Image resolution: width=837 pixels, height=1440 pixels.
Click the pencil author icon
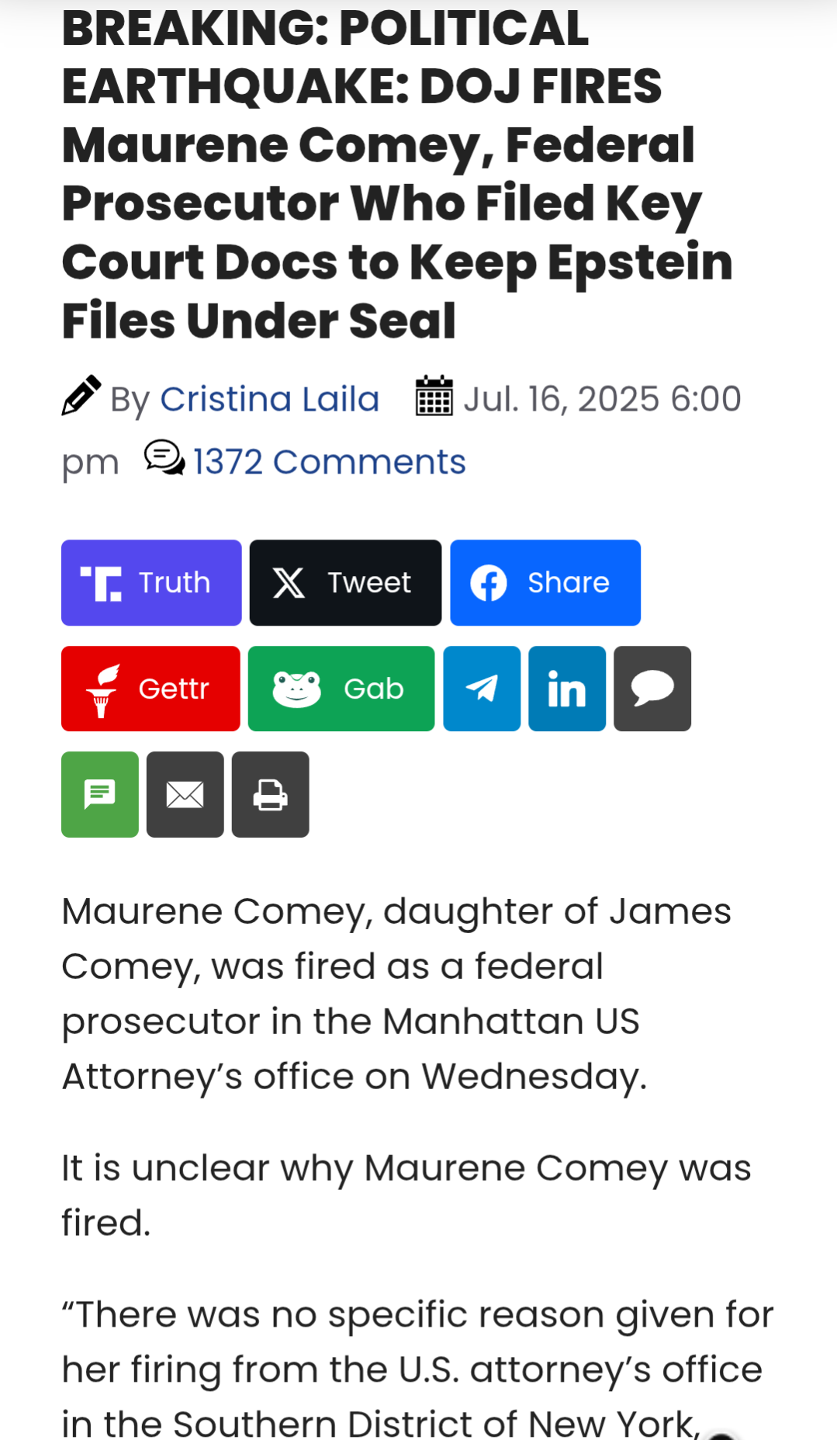point(81,395)
